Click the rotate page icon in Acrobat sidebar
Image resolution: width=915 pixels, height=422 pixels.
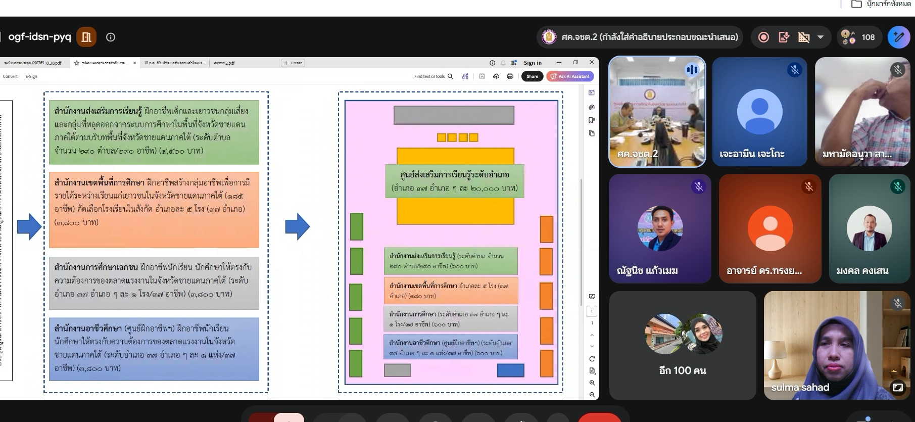coord(592,359)
